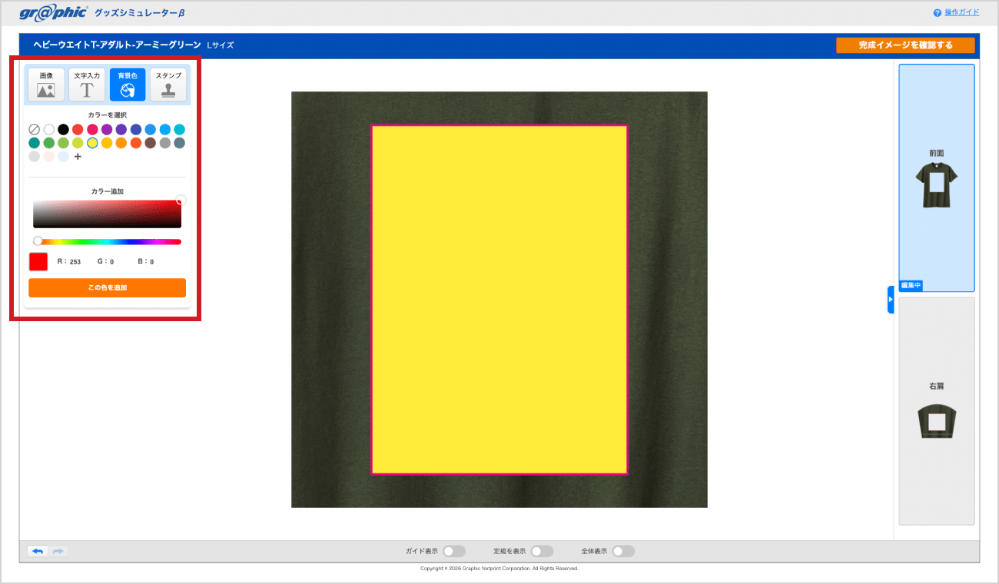
Task: Click the B value field
Action: 152,262
